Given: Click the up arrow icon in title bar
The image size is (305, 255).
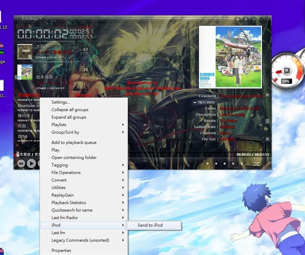Looking at the screenshot, I should pyautogui.click(x=237, y=19).
